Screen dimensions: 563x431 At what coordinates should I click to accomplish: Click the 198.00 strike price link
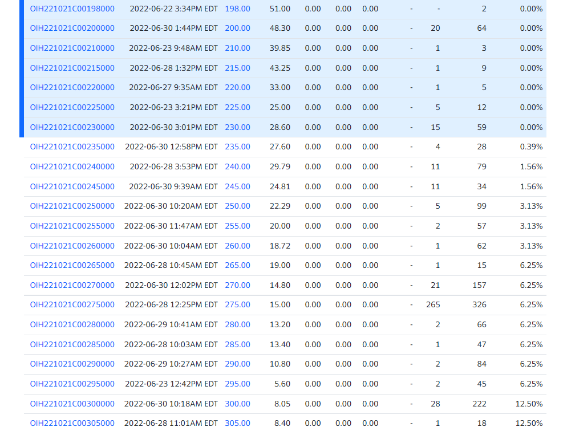pos(238,9)
